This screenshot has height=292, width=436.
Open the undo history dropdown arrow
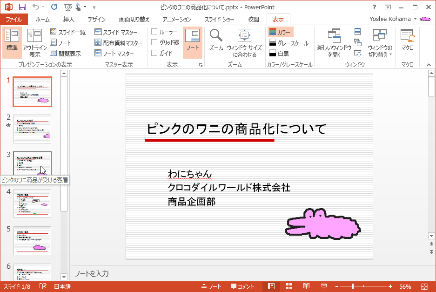tap(43, 7)
